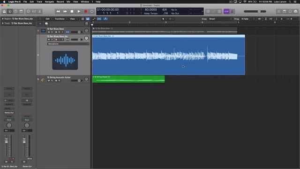
Task: Click the Stop transport button
Action: click(x=72, y=11)
